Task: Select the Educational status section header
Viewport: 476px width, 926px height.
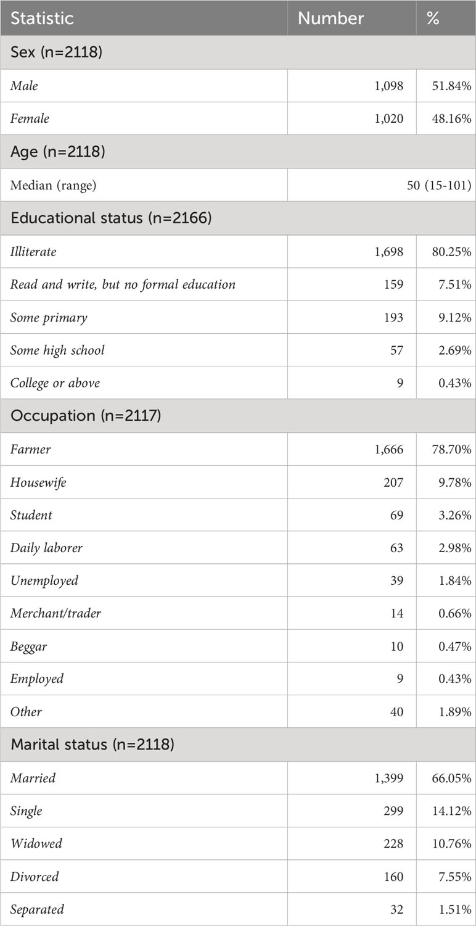Action: [238, 218]
